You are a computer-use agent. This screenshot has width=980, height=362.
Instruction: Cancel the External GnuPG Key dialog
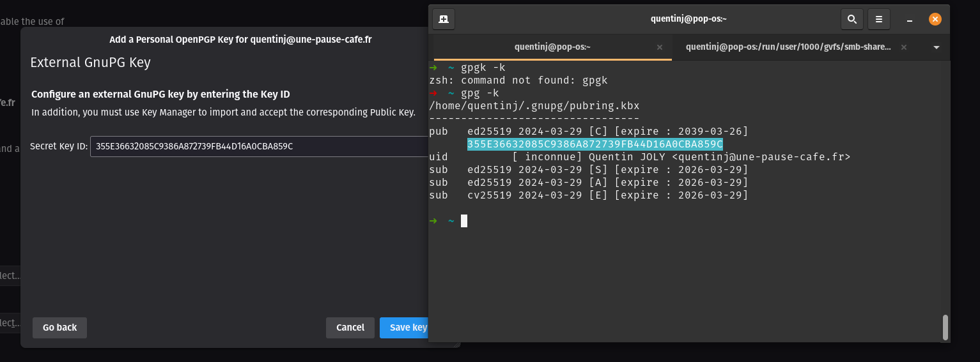[350, 328]
